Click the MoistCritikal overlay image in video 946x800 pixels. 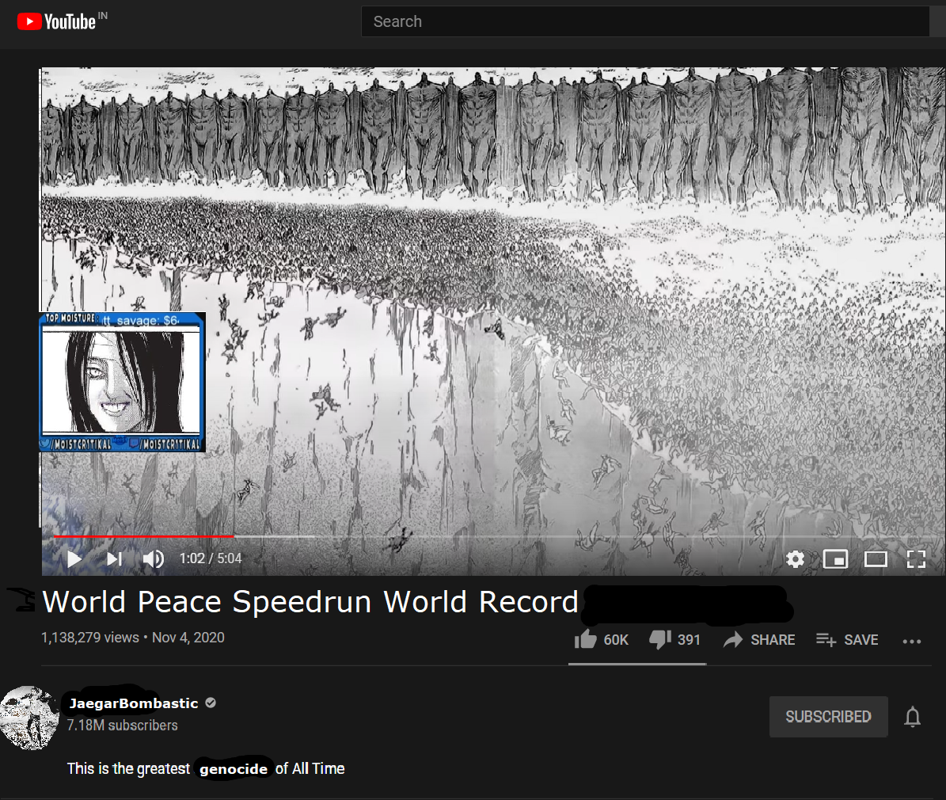pos(123,382)
